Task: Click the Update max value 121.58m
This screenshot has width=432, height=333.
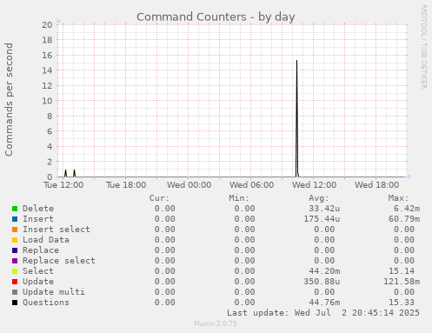Action: pyautogui.click(x=402, y=282)
